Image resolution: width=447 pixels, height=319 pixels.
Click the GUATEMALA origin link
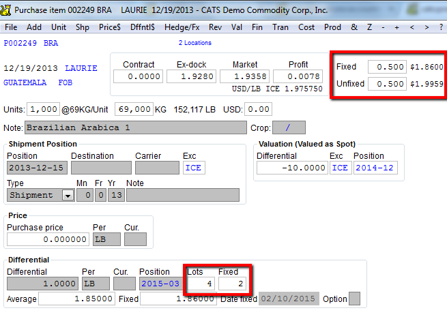pyautogui.click(x=25, y=82)
